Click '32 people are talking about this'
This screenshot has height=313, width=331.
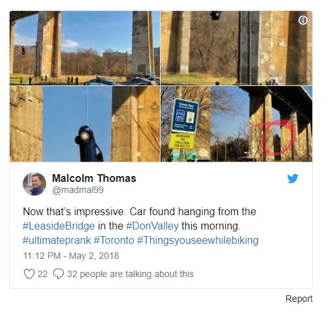point(130,274)
